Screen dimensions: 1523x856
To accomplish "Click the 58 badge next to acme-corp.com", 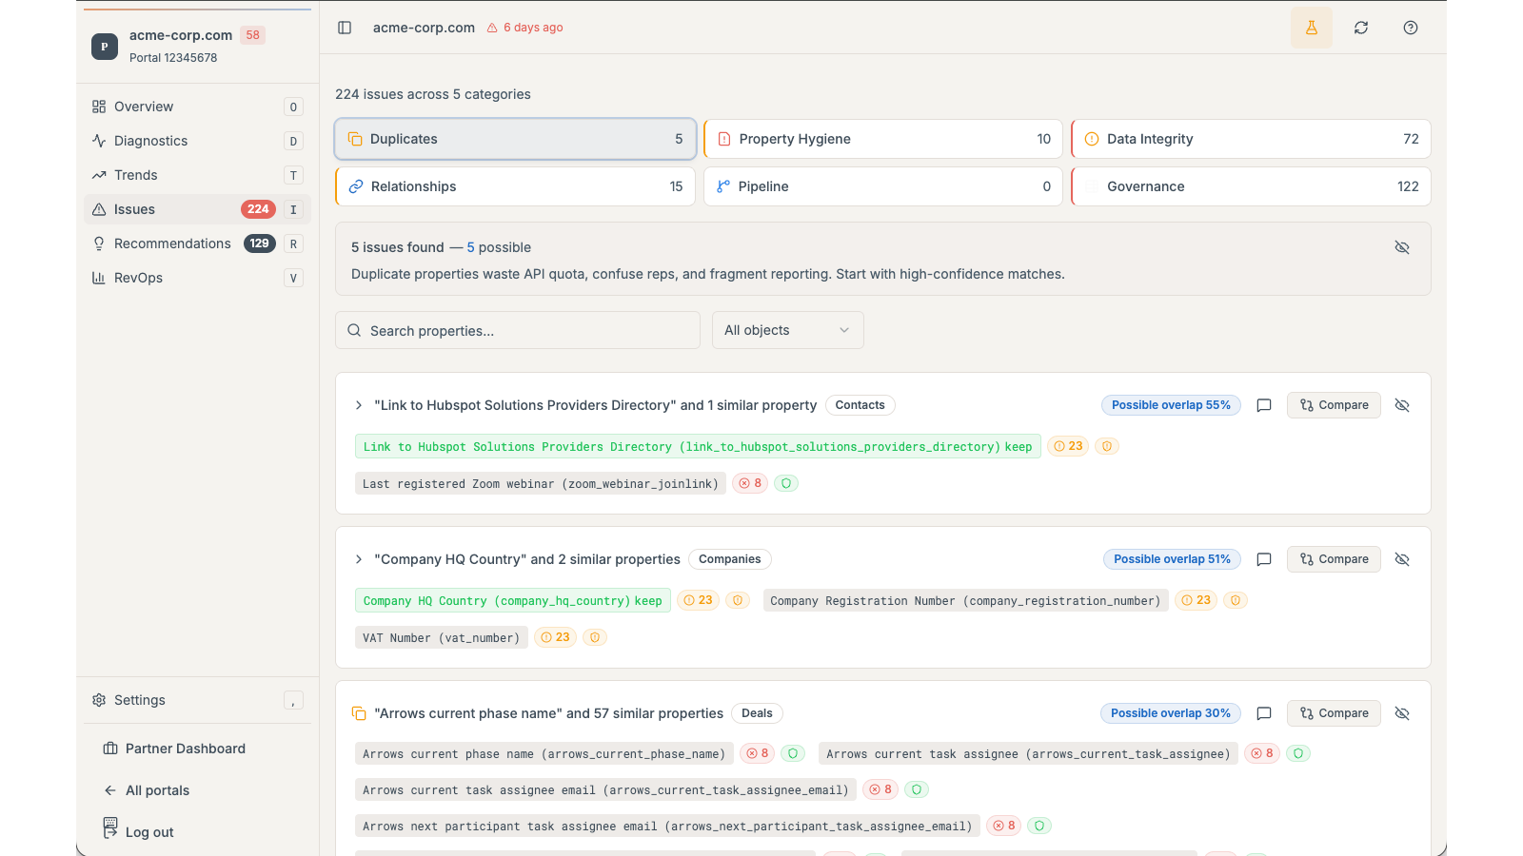I will [252, 35].
